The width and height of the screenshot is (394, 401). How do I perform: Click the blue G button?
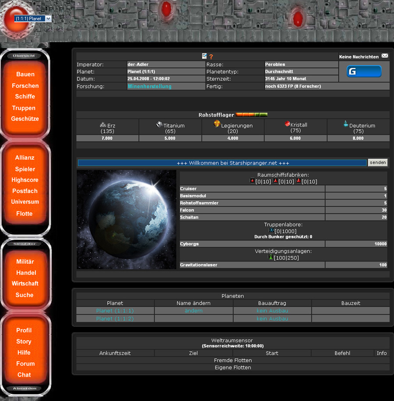tap(364, 72)
